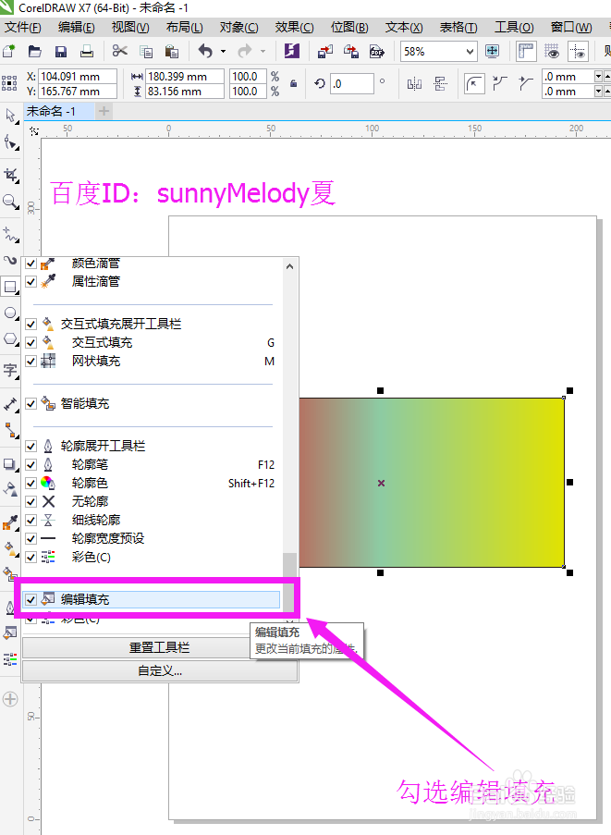The image size is (611, 835).
Task: Click the rotation angle field
Action: point(352,83)
